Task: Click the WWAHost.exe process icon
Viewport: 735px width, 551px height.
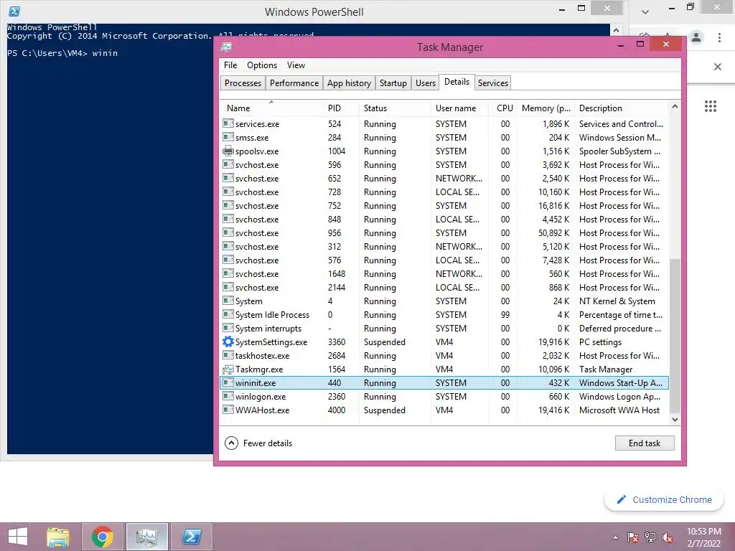Action: pyautogui.click(x=228, y=410)
